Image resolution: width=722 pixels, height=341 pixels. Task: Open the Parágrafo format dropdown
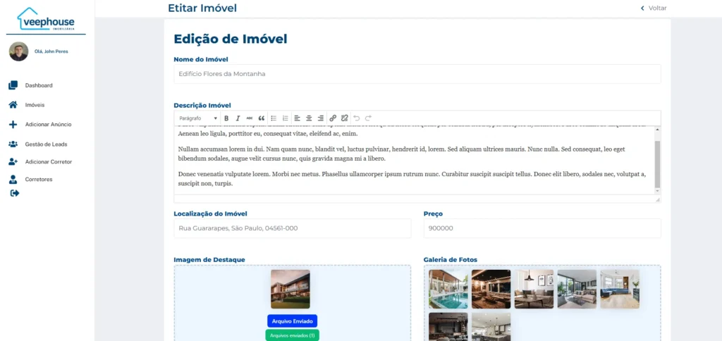coord(197,118)
